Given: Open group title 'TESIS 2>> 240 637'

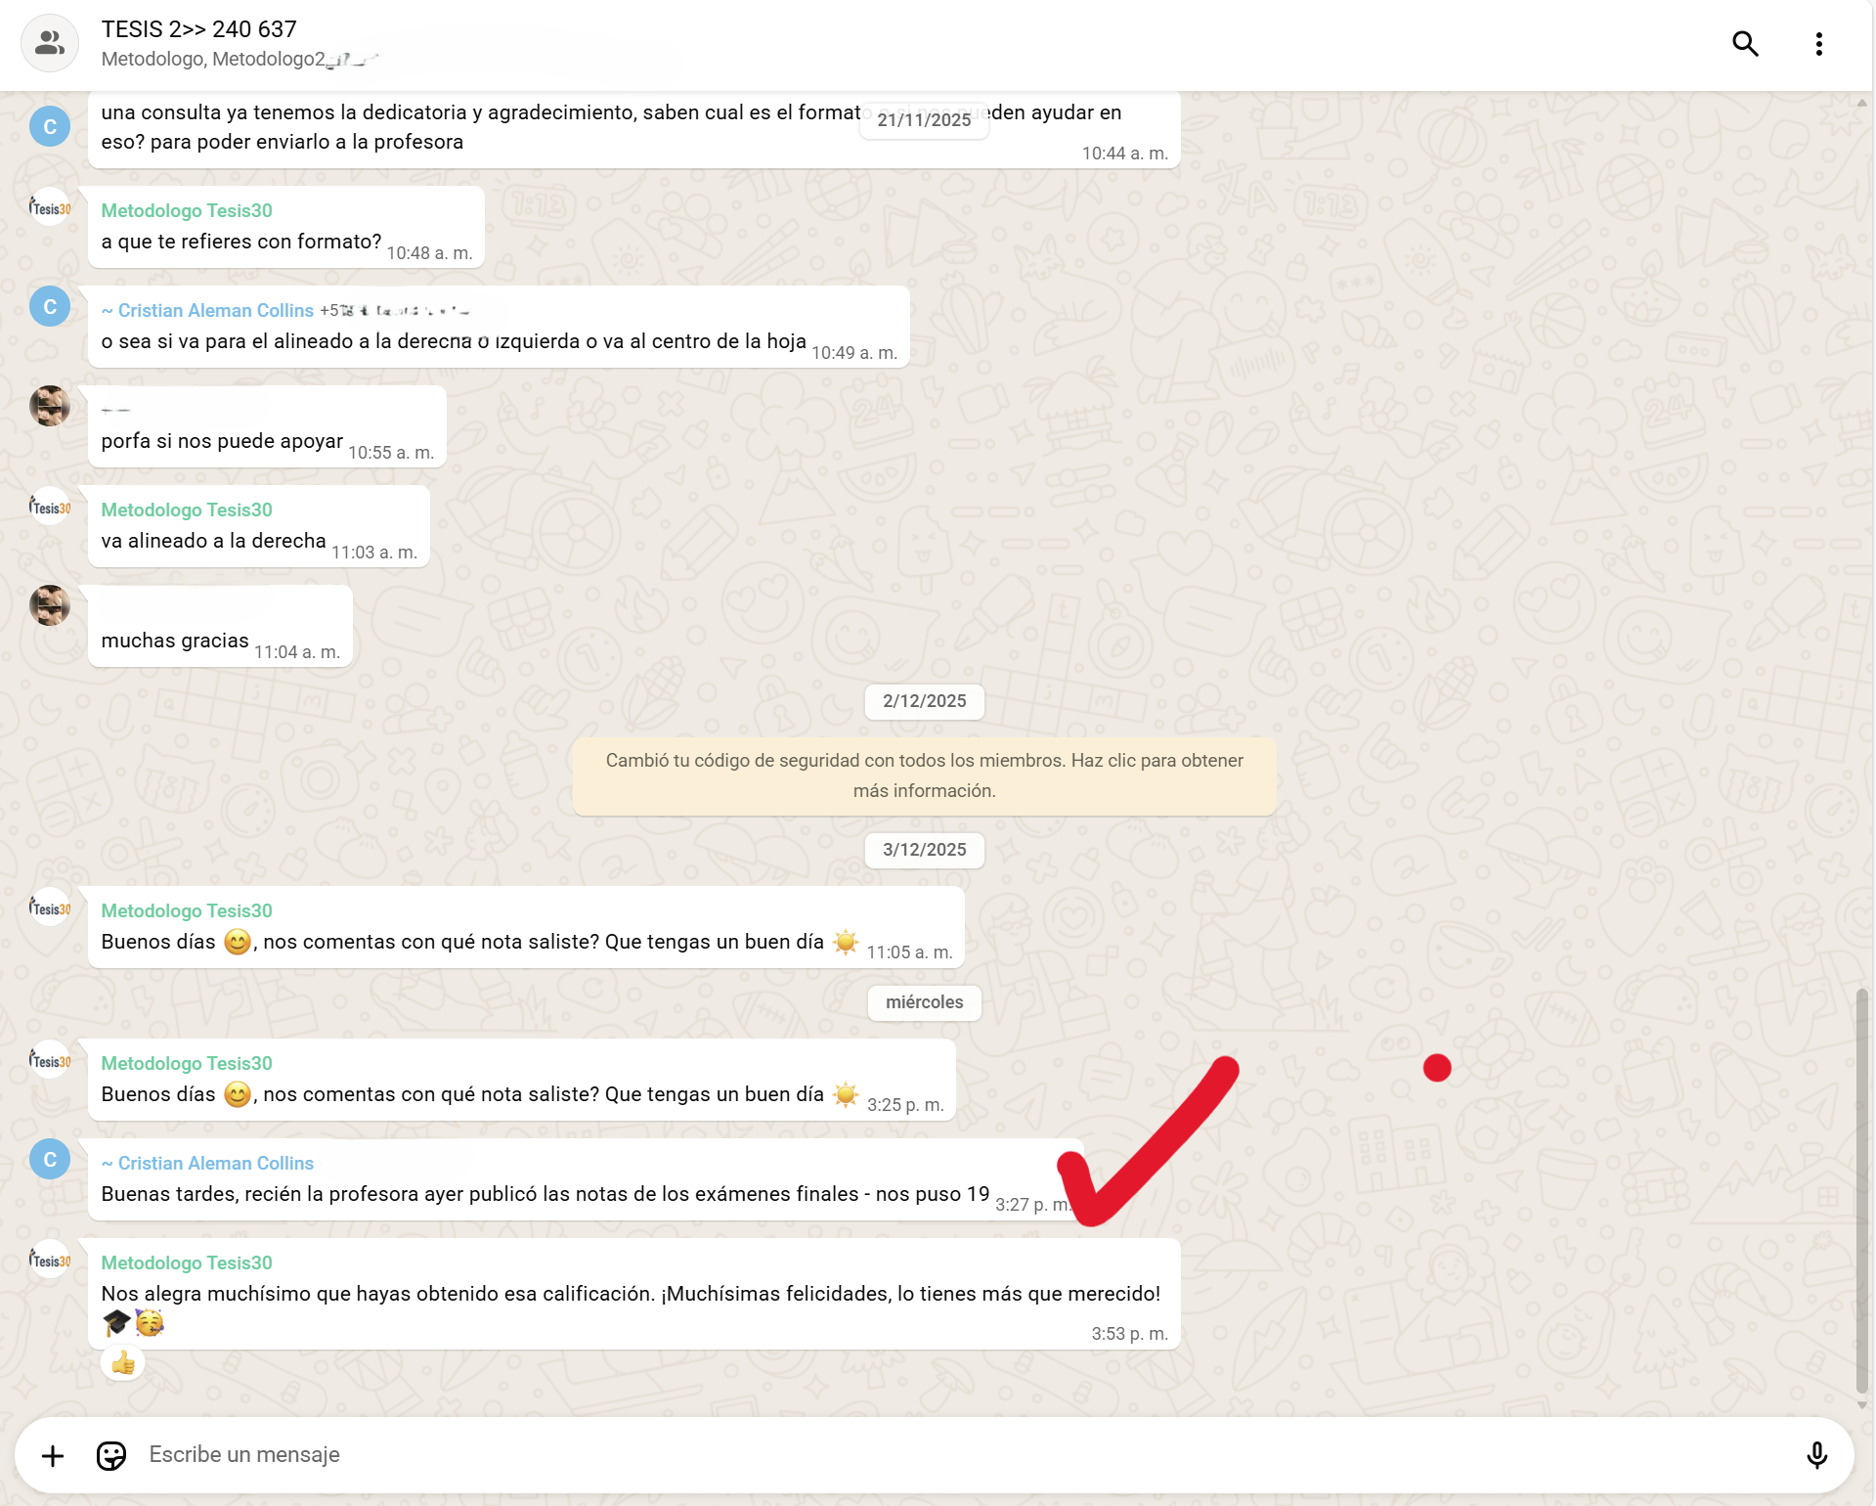Looking at the screenshot, I should (x=199, y=29).
